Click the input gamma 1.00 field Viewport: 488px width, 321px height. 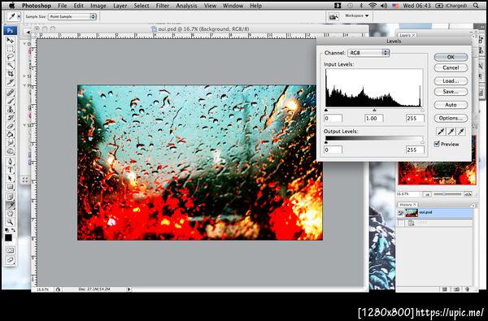pyautogui.click(x=374, y=118)
